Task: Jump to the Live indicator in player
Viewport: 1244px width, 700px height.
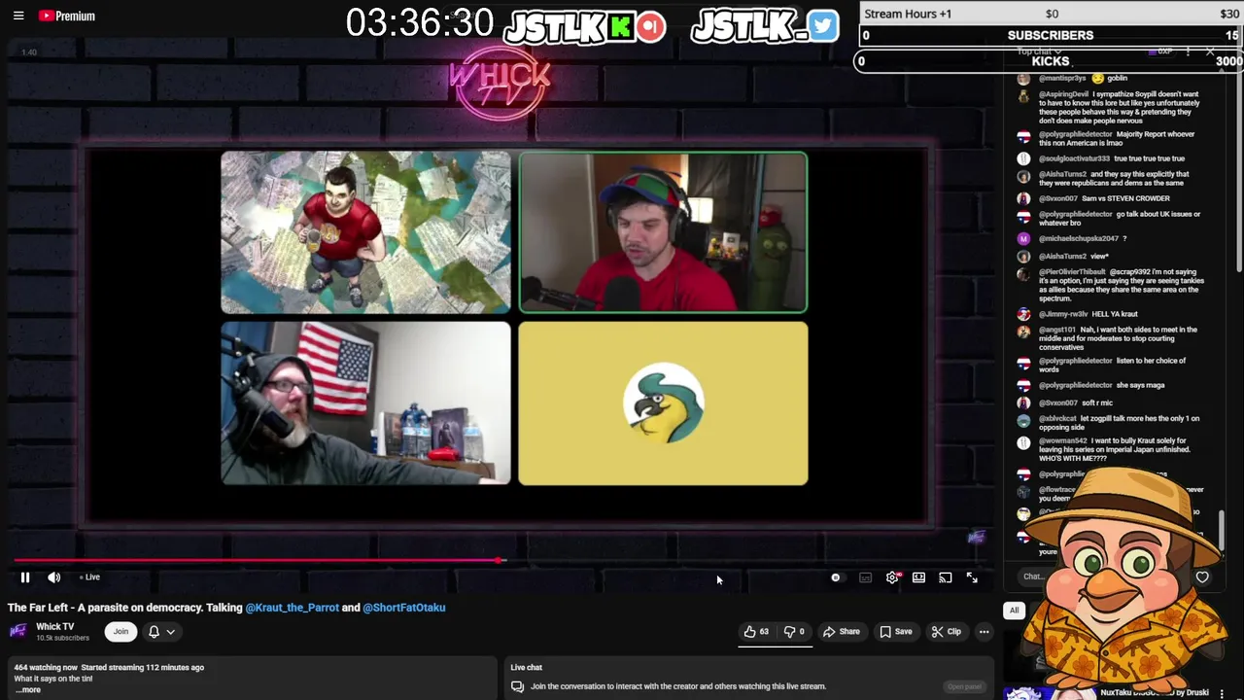Action: click(x=90, y=577)
